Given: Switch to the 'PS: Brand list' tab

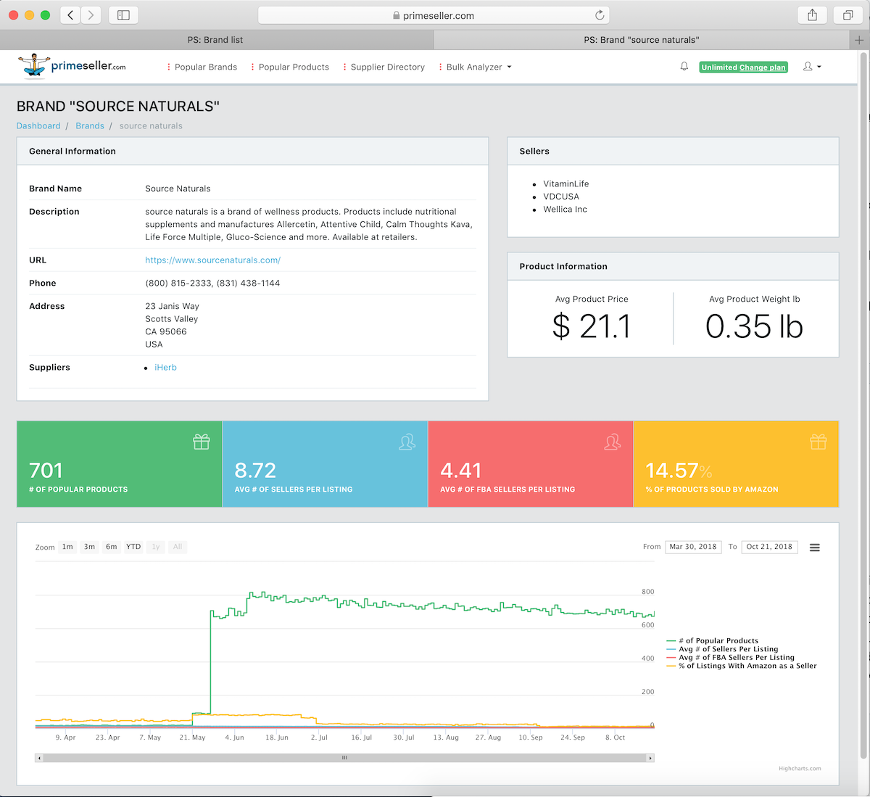Looking at the screenshot, I should tap(215, 40).
